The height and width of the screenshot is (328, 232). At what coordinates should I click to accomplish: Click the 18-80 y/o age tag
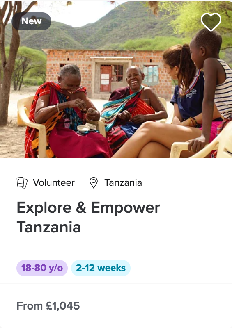pyautogui.click(x=42, y=268)
